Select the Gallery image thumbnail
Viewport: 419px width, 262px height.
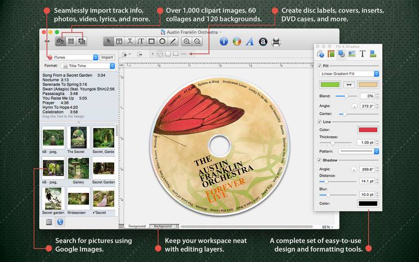[79, 168]
